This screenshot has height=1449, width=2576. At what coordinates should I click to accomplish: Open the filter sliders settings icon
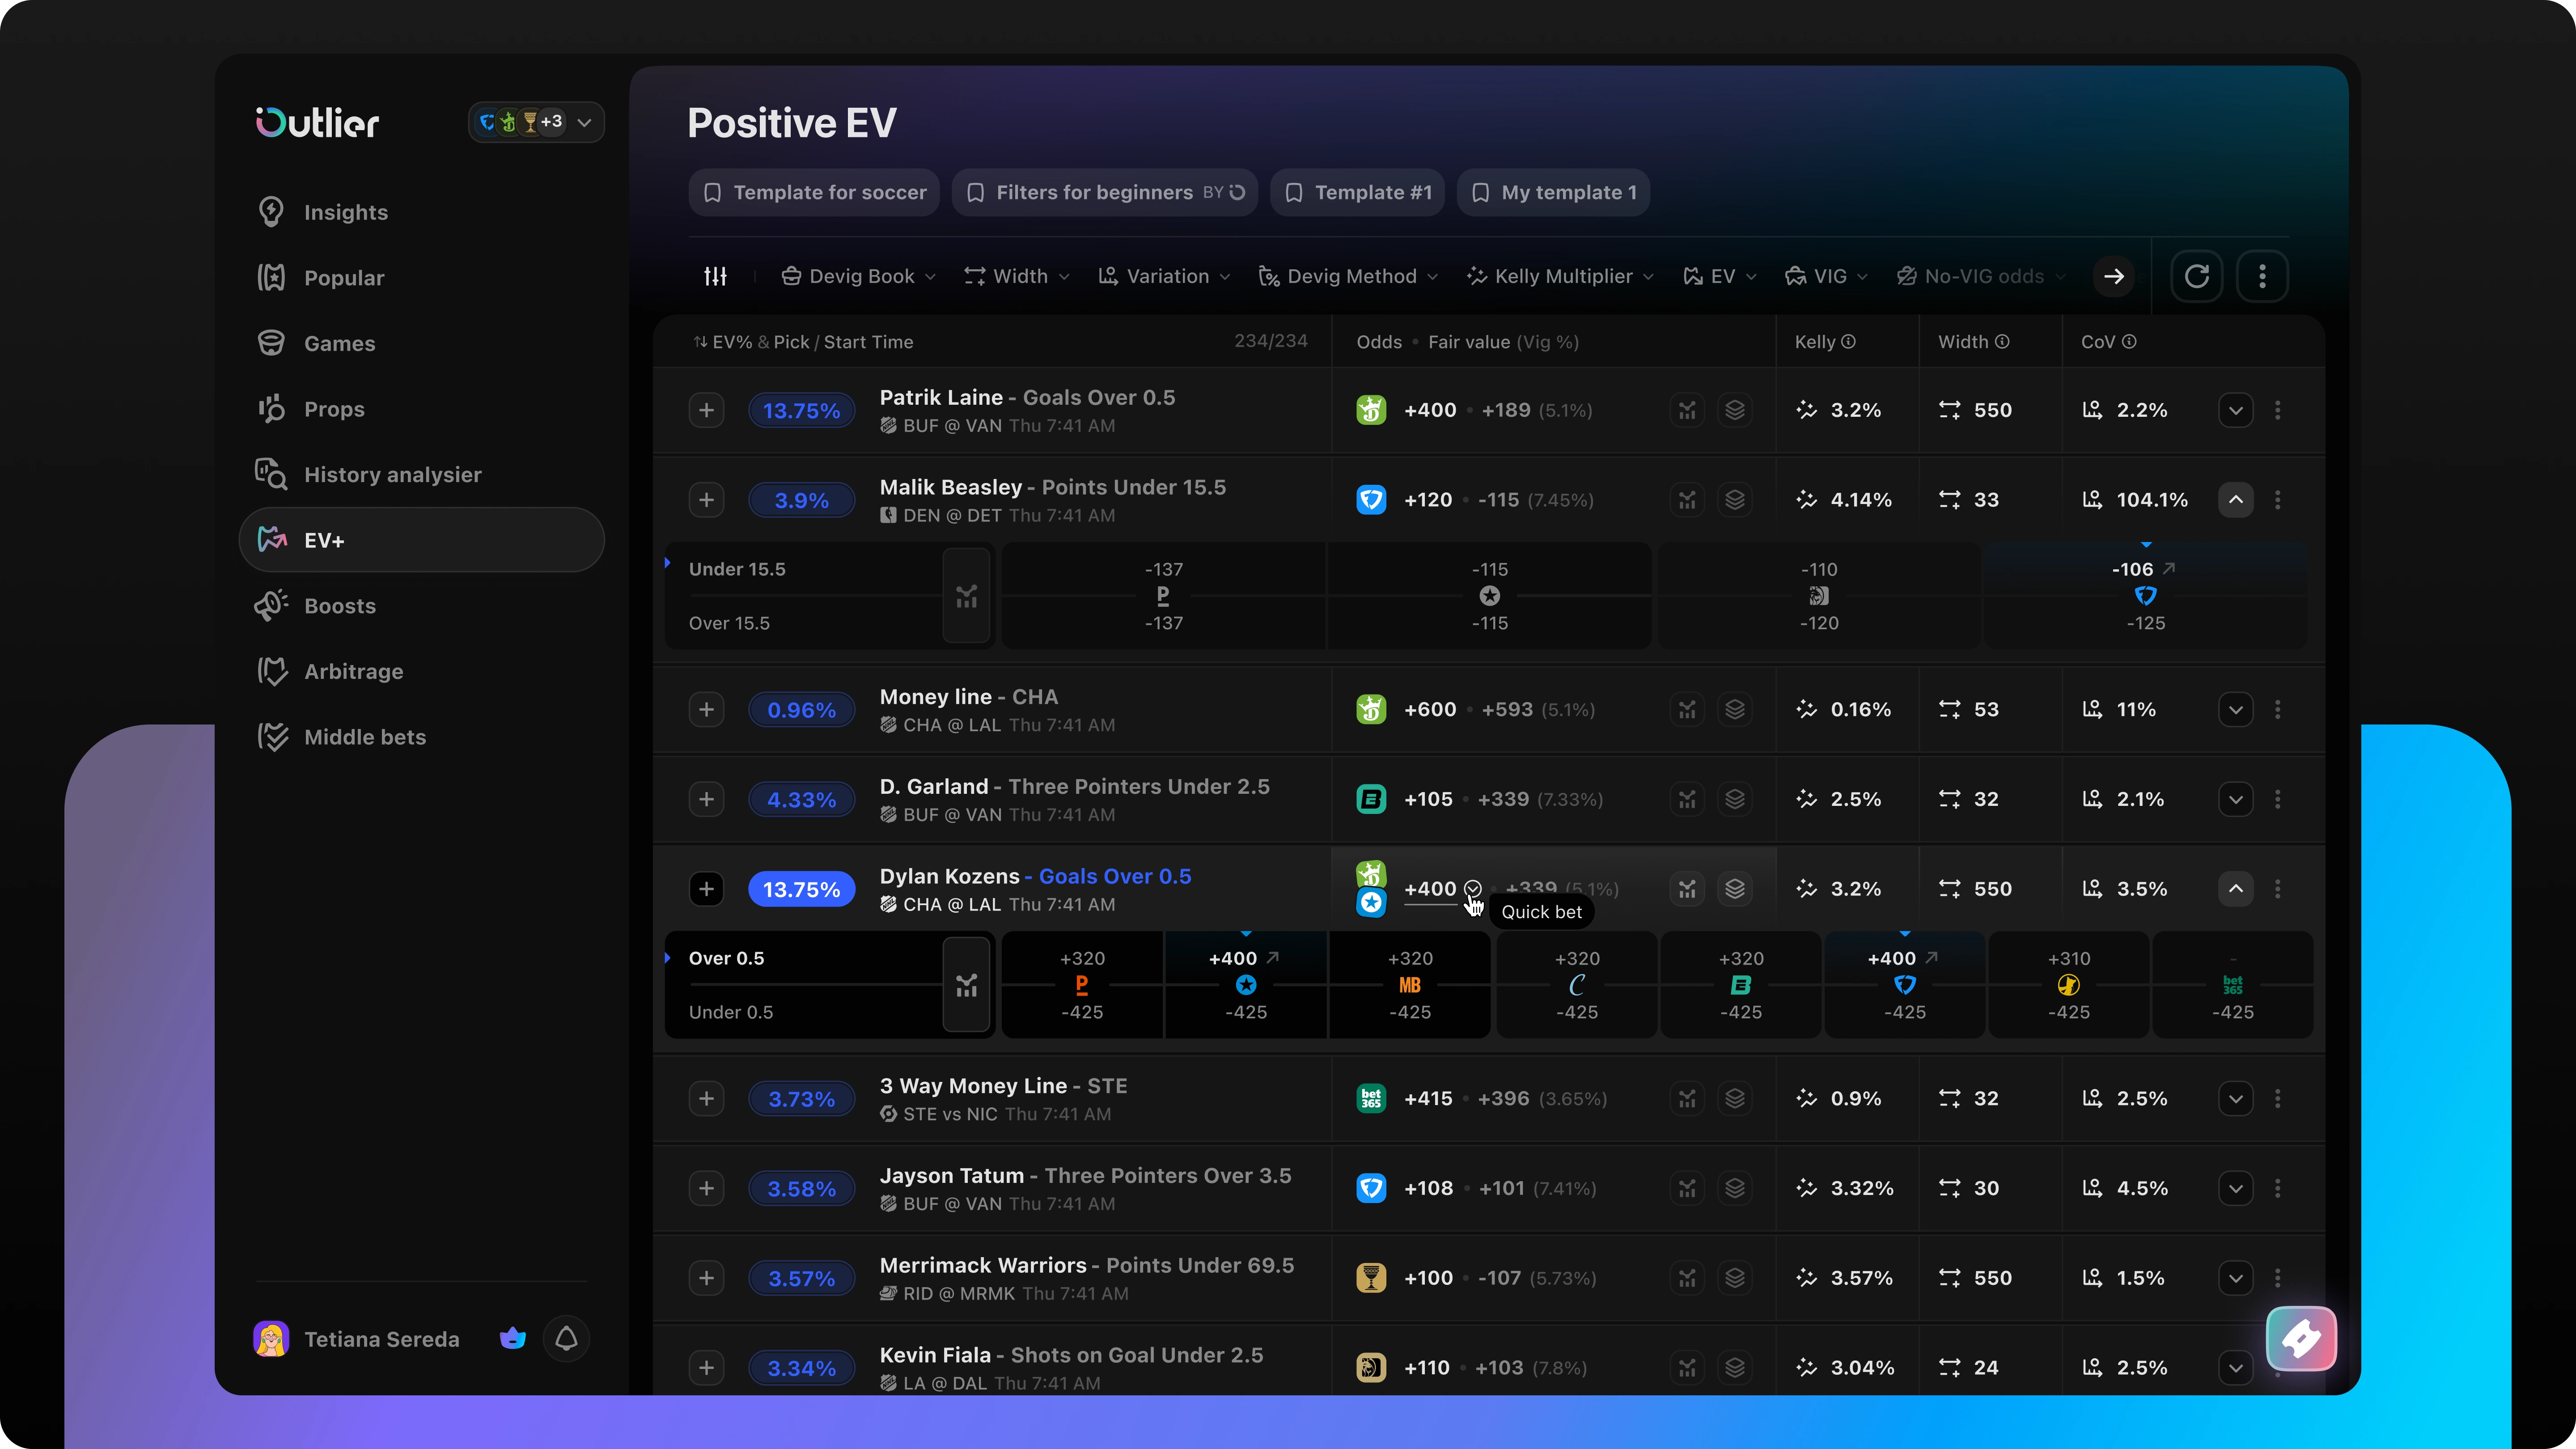pyautogui.click(x=715, y=276)
